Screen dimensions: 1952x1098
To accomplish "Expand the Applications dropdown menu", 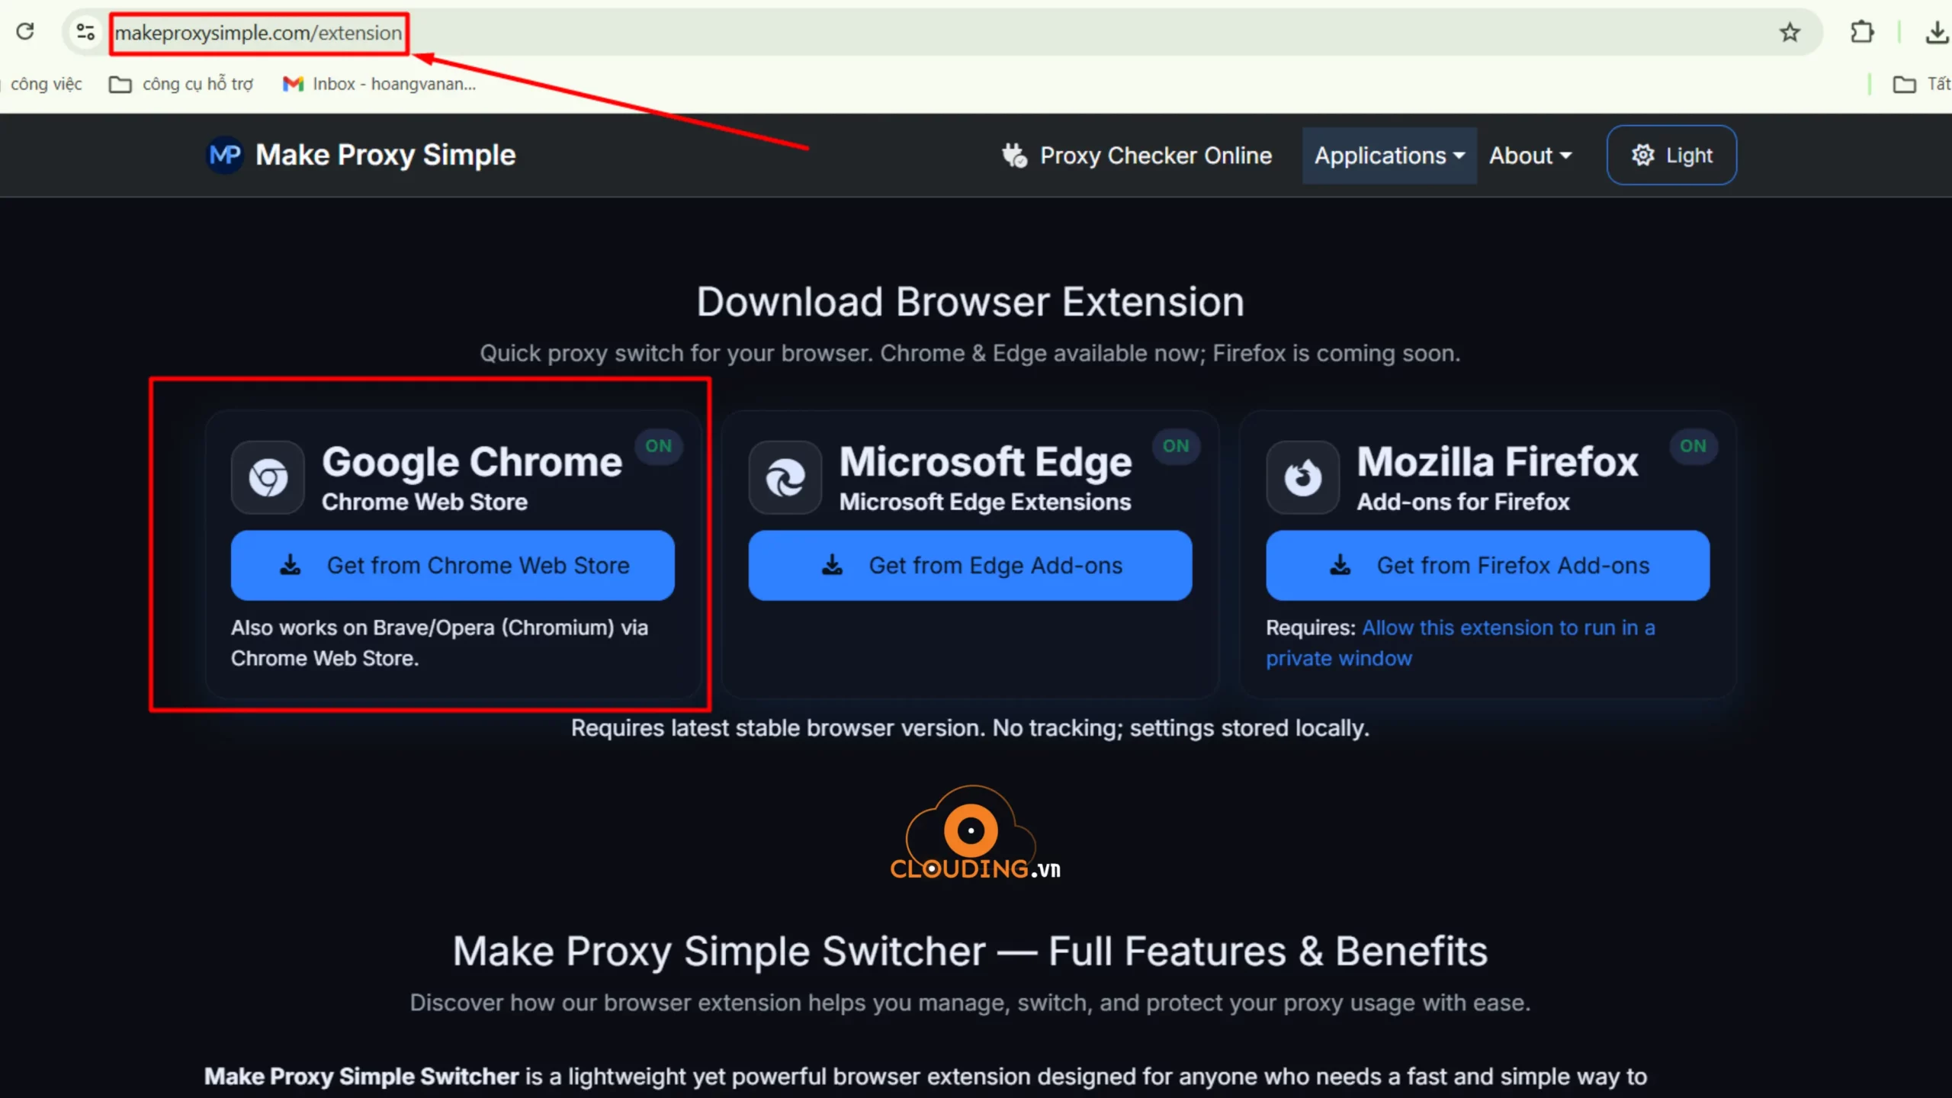I will point(1389,156).
